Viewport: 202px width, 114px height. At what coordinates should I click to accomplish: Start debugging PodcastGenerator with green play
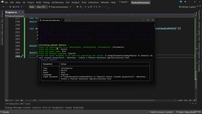click(50, 7)
